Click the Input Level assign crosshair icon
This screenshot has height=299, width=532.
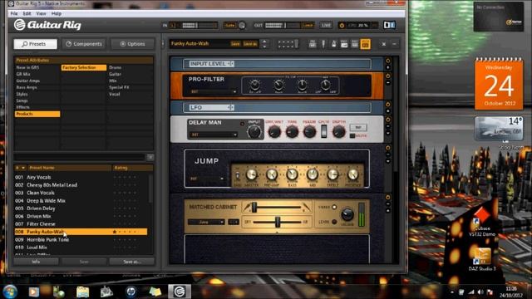pyautogui.click(x=230, y=64)
